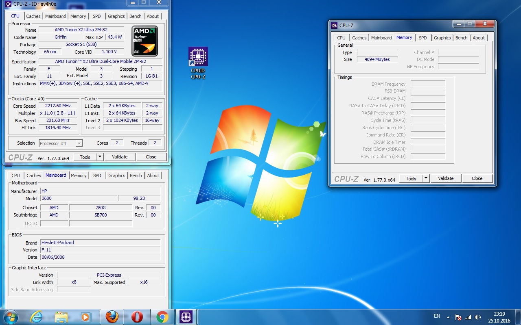
Task: Select Graphics tab in bottom-left CPU-Z window
Action: 117,175
